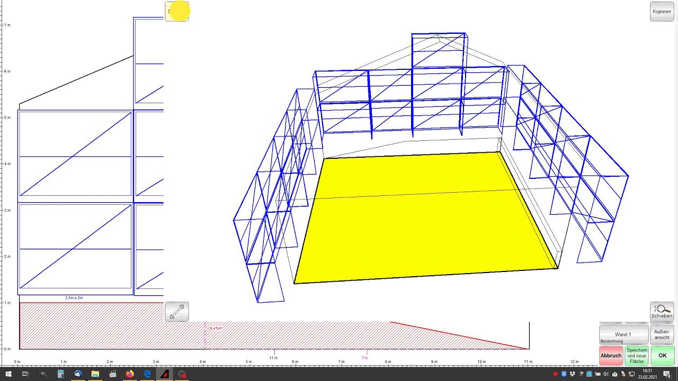The image size is (678, 381).
Task: Click the network monitor tray icon
Action: 632,374
